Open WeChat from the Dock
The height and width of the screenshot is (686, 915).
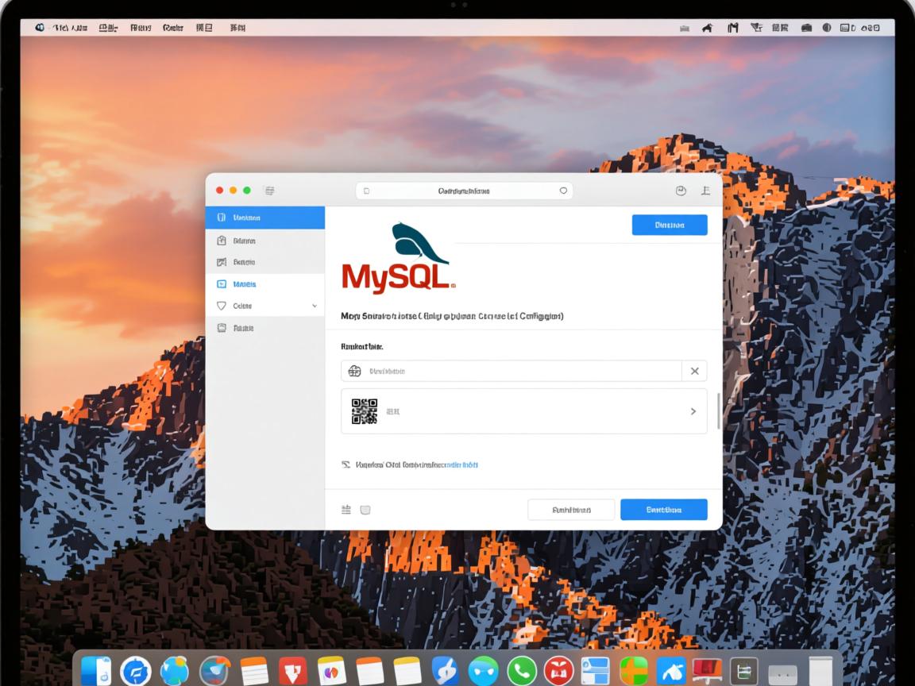pos(522,671)
